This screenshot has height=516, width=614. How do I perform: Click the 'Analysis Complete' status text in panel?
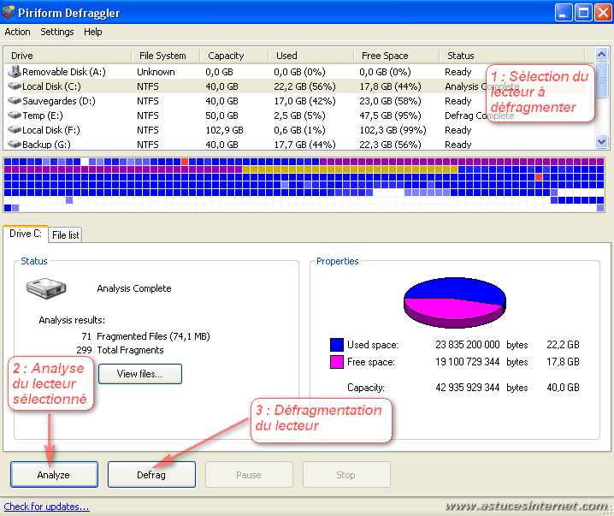134,288
